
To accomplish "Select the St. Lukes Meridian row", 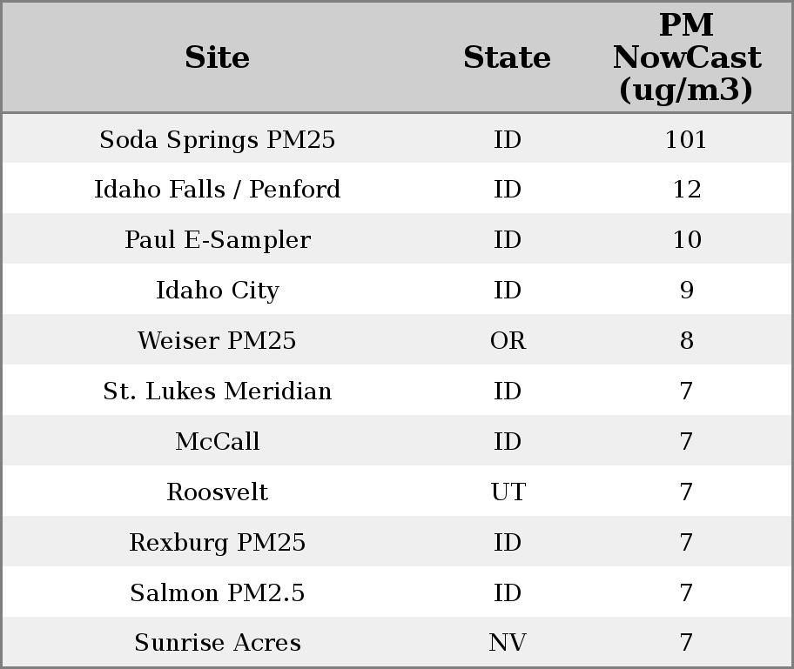I will click(x=217, y=391).
